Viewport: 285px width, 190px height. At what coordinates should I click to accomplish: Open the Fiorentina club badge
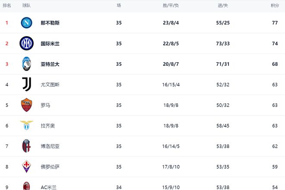(27, 167)
